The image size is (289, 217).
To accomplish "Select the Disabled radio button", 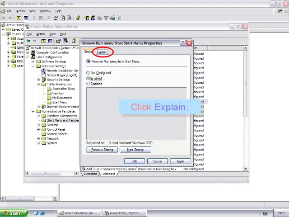I will click(88, 84).
